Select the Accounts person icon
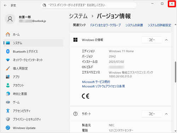 pos(8,85)
